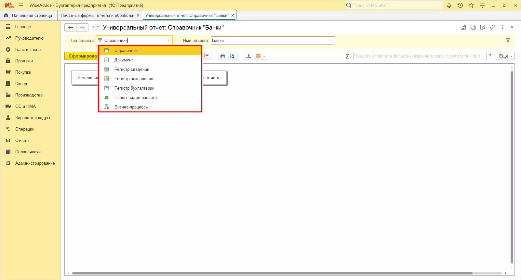Click the preview icon at top right
Image resolution: width=521 pixels, height=280 pixels.
coord(483,27)
